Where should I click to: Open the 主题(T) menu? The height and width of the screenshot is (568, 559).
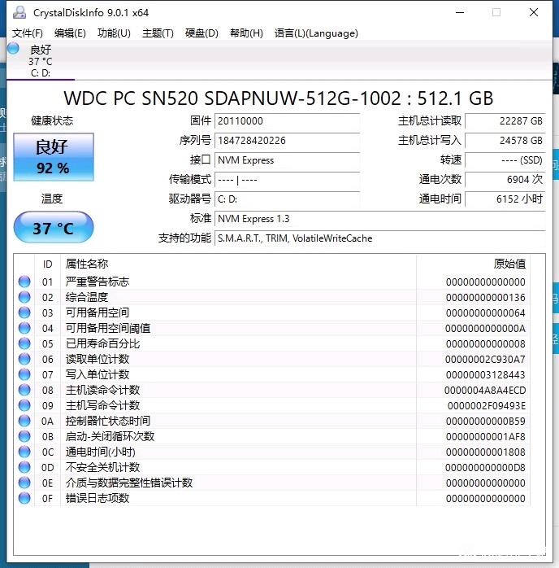tap(158, 33)
